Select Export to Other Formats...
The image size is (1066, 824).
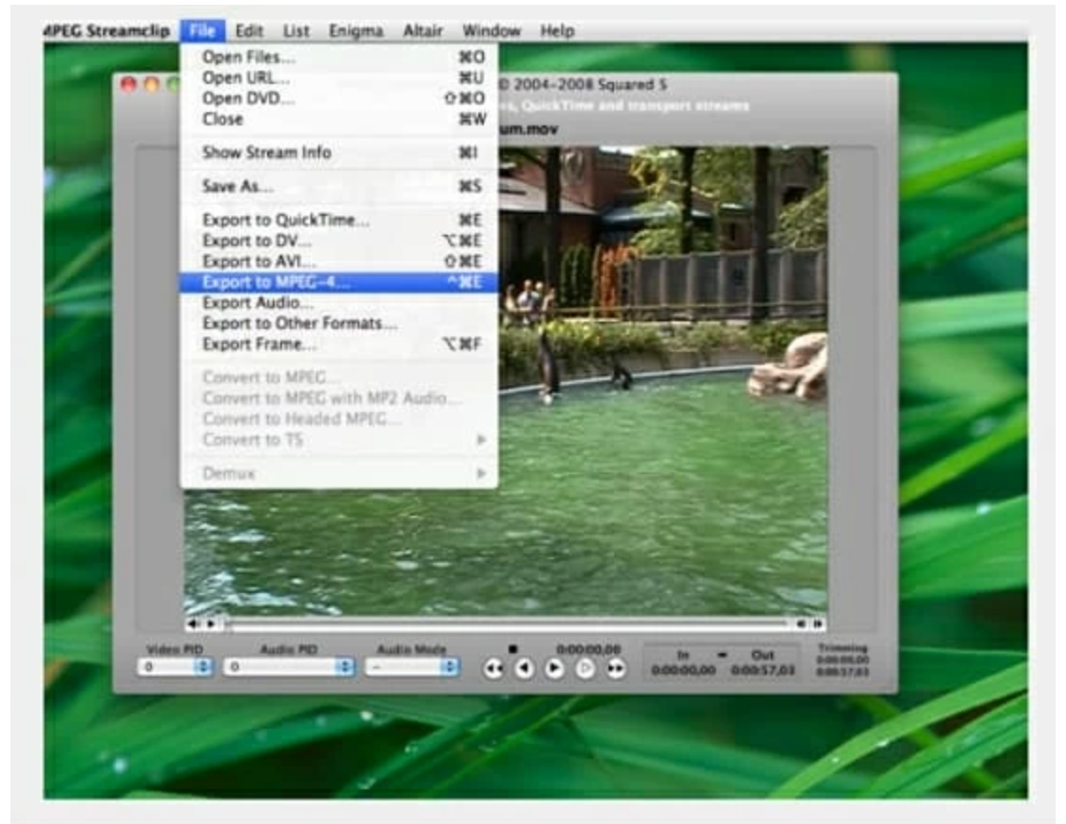coord(339,323)
